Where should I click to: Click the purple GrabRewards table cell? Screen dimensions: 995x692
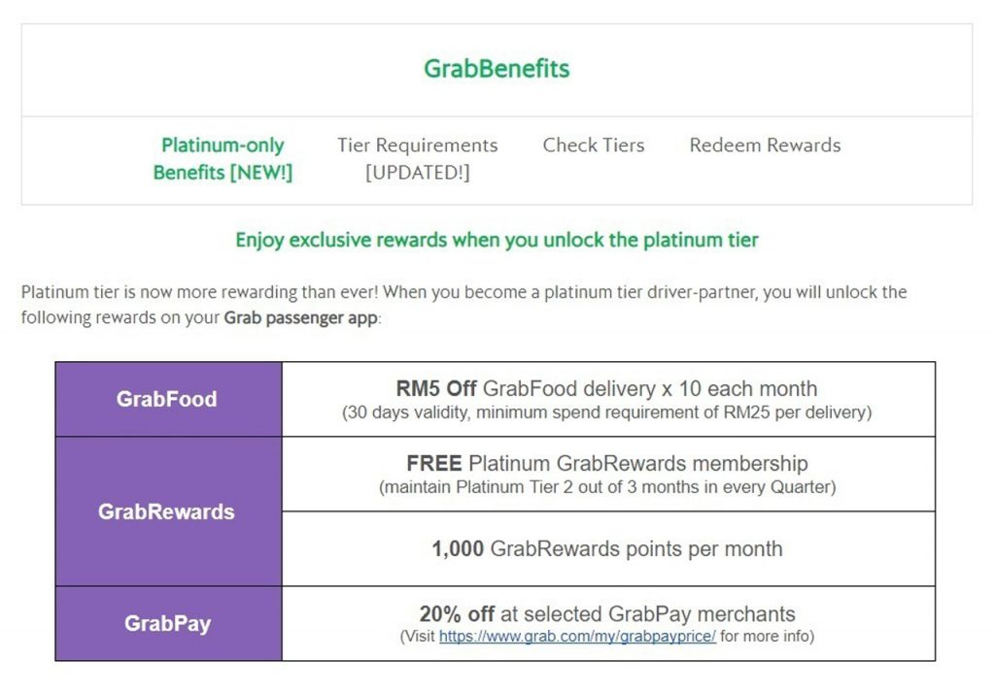pos(168,511)
